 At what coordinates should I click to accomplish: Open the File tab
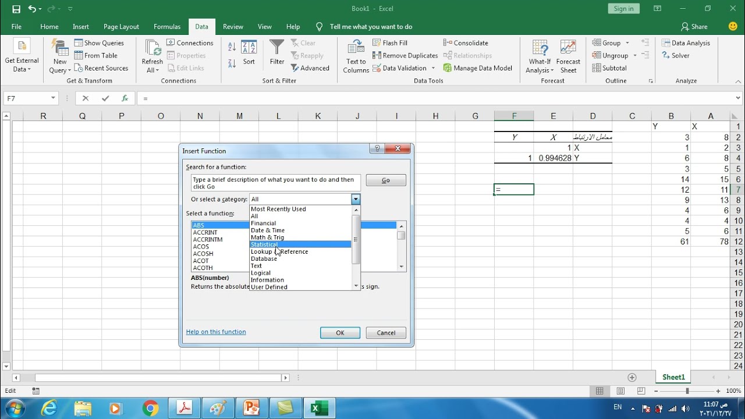(x=16, y=27)
